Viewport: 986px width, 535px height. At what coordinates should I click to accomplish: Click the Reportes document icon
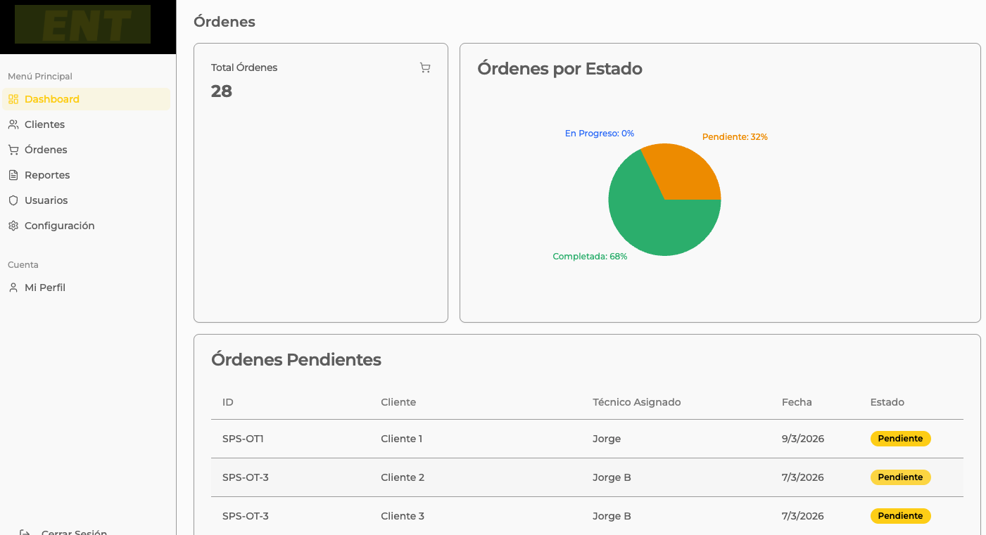tap(13, 175)
